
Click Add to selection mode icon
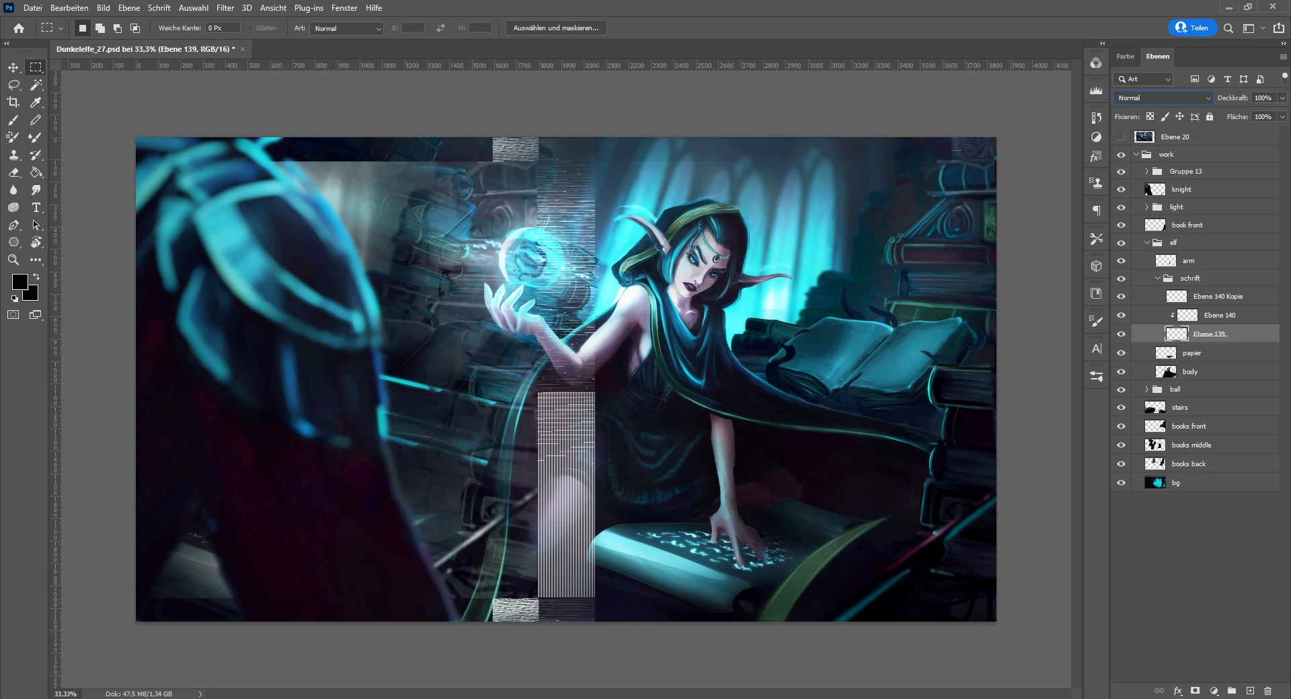[100, 28]
